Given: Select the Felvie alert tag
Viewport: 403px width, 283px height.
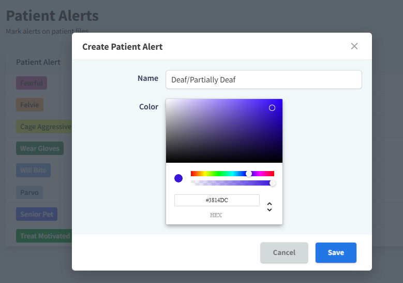Looking at the screenshot, I should click(x=29, y=105).
